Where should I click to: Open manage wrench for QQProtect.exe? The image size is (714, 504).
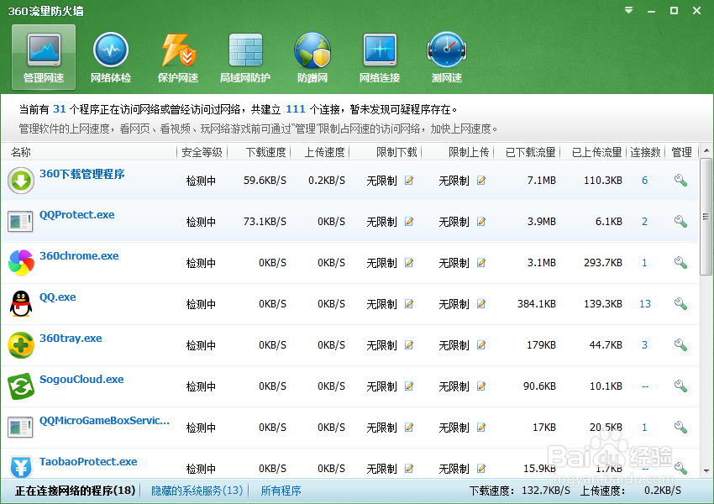(680, 221)
